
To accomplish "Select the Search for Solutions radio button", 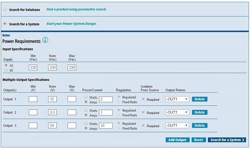I will [x=5, y=9].
